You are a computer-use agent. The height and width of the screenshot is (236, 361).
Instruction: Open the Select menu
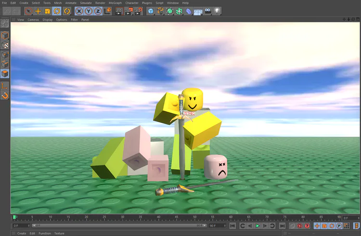pos(36,3)
